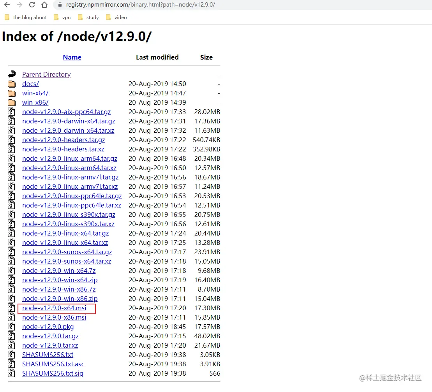Open the video bookmark folder
This screenshot has width=432, height=392.
(x=116, y=18)
